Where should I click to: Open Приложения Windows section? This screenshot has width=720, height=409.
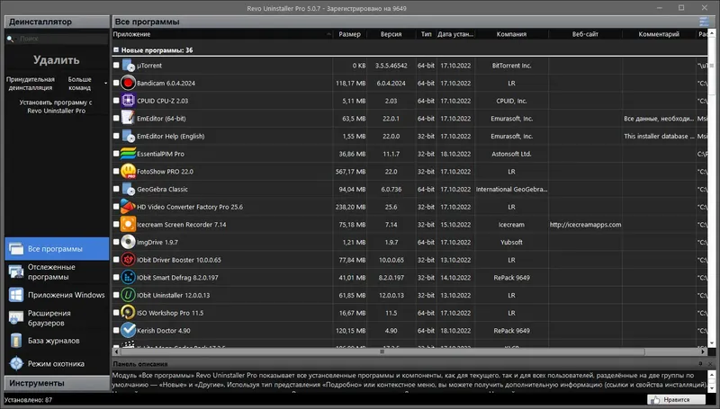57,295
